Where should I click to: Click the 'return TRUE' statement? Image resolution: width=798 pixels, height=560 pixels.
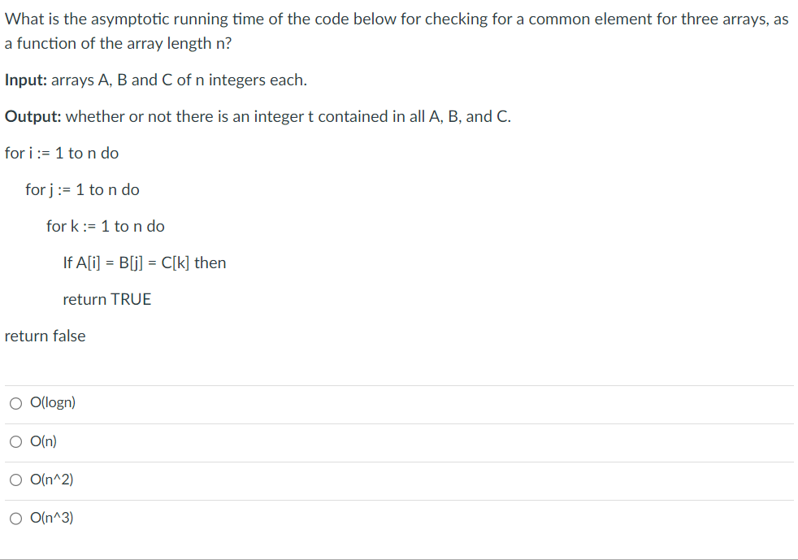tap(106, 299)
